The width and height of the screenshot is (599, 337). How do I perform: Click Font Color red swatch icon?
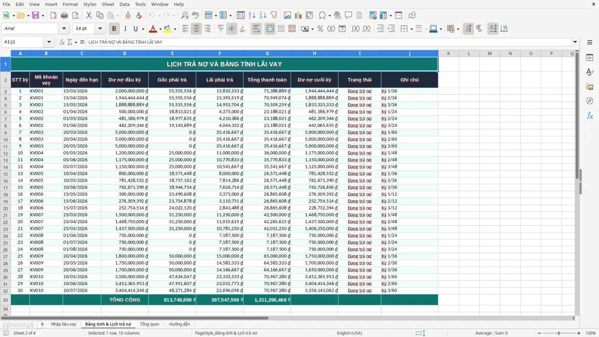pos(153,29)
